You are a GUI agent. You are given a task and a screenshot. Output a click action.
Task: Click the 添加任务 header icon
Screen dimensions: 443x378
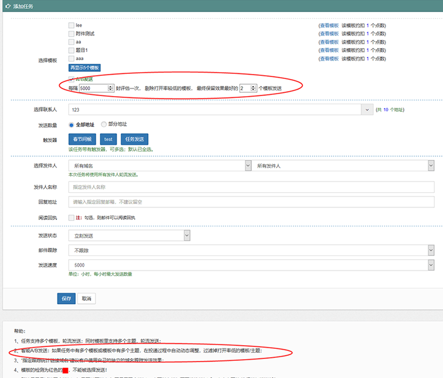7,6
